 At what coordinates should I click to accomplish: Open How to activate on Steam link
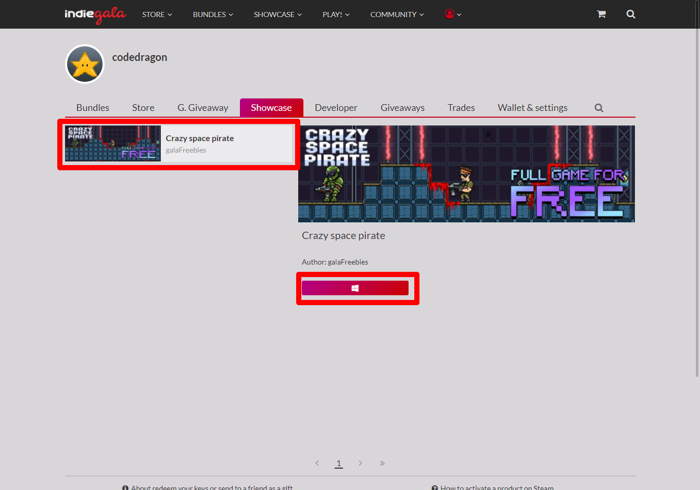[x=492, y=487]
